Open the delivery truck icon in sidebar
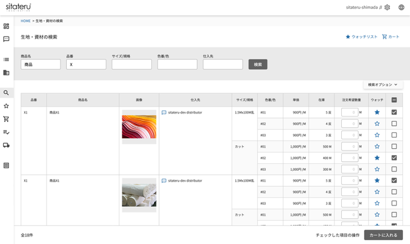The width and height of the screenshot is (410, 244). click(6, 145)
